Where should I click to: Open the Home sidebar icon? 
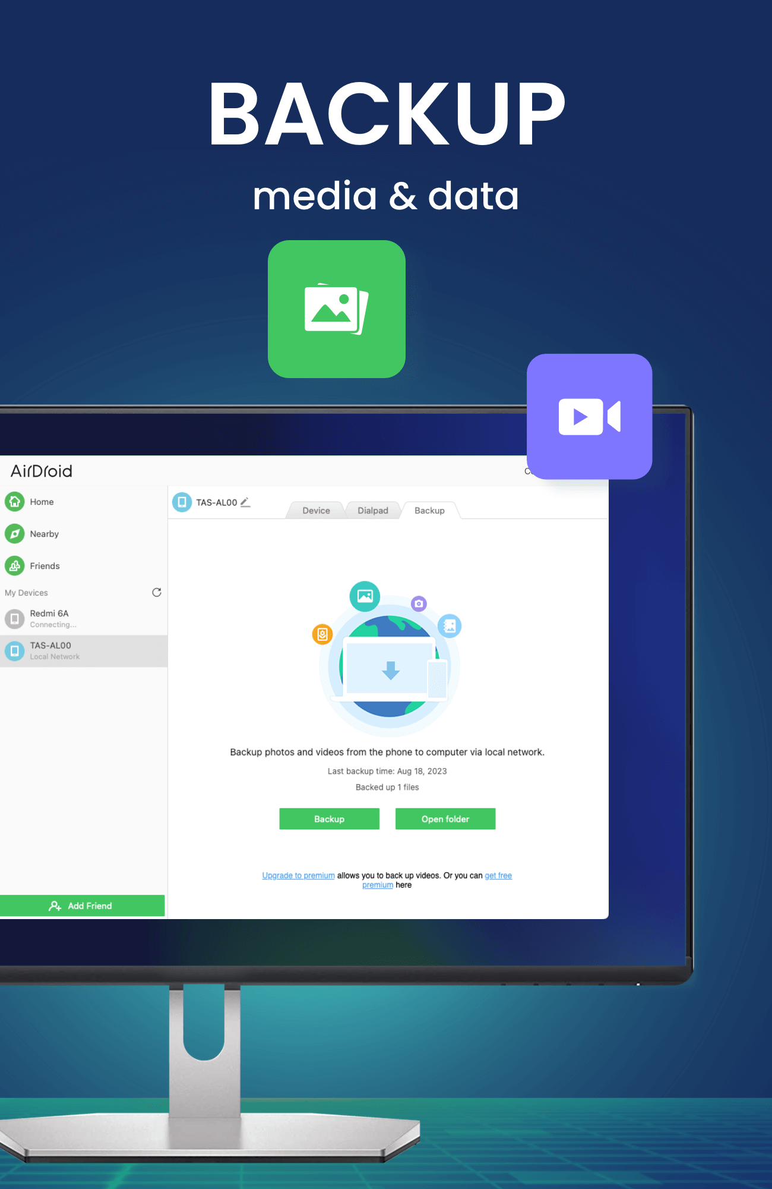click(x=15, y=502)
